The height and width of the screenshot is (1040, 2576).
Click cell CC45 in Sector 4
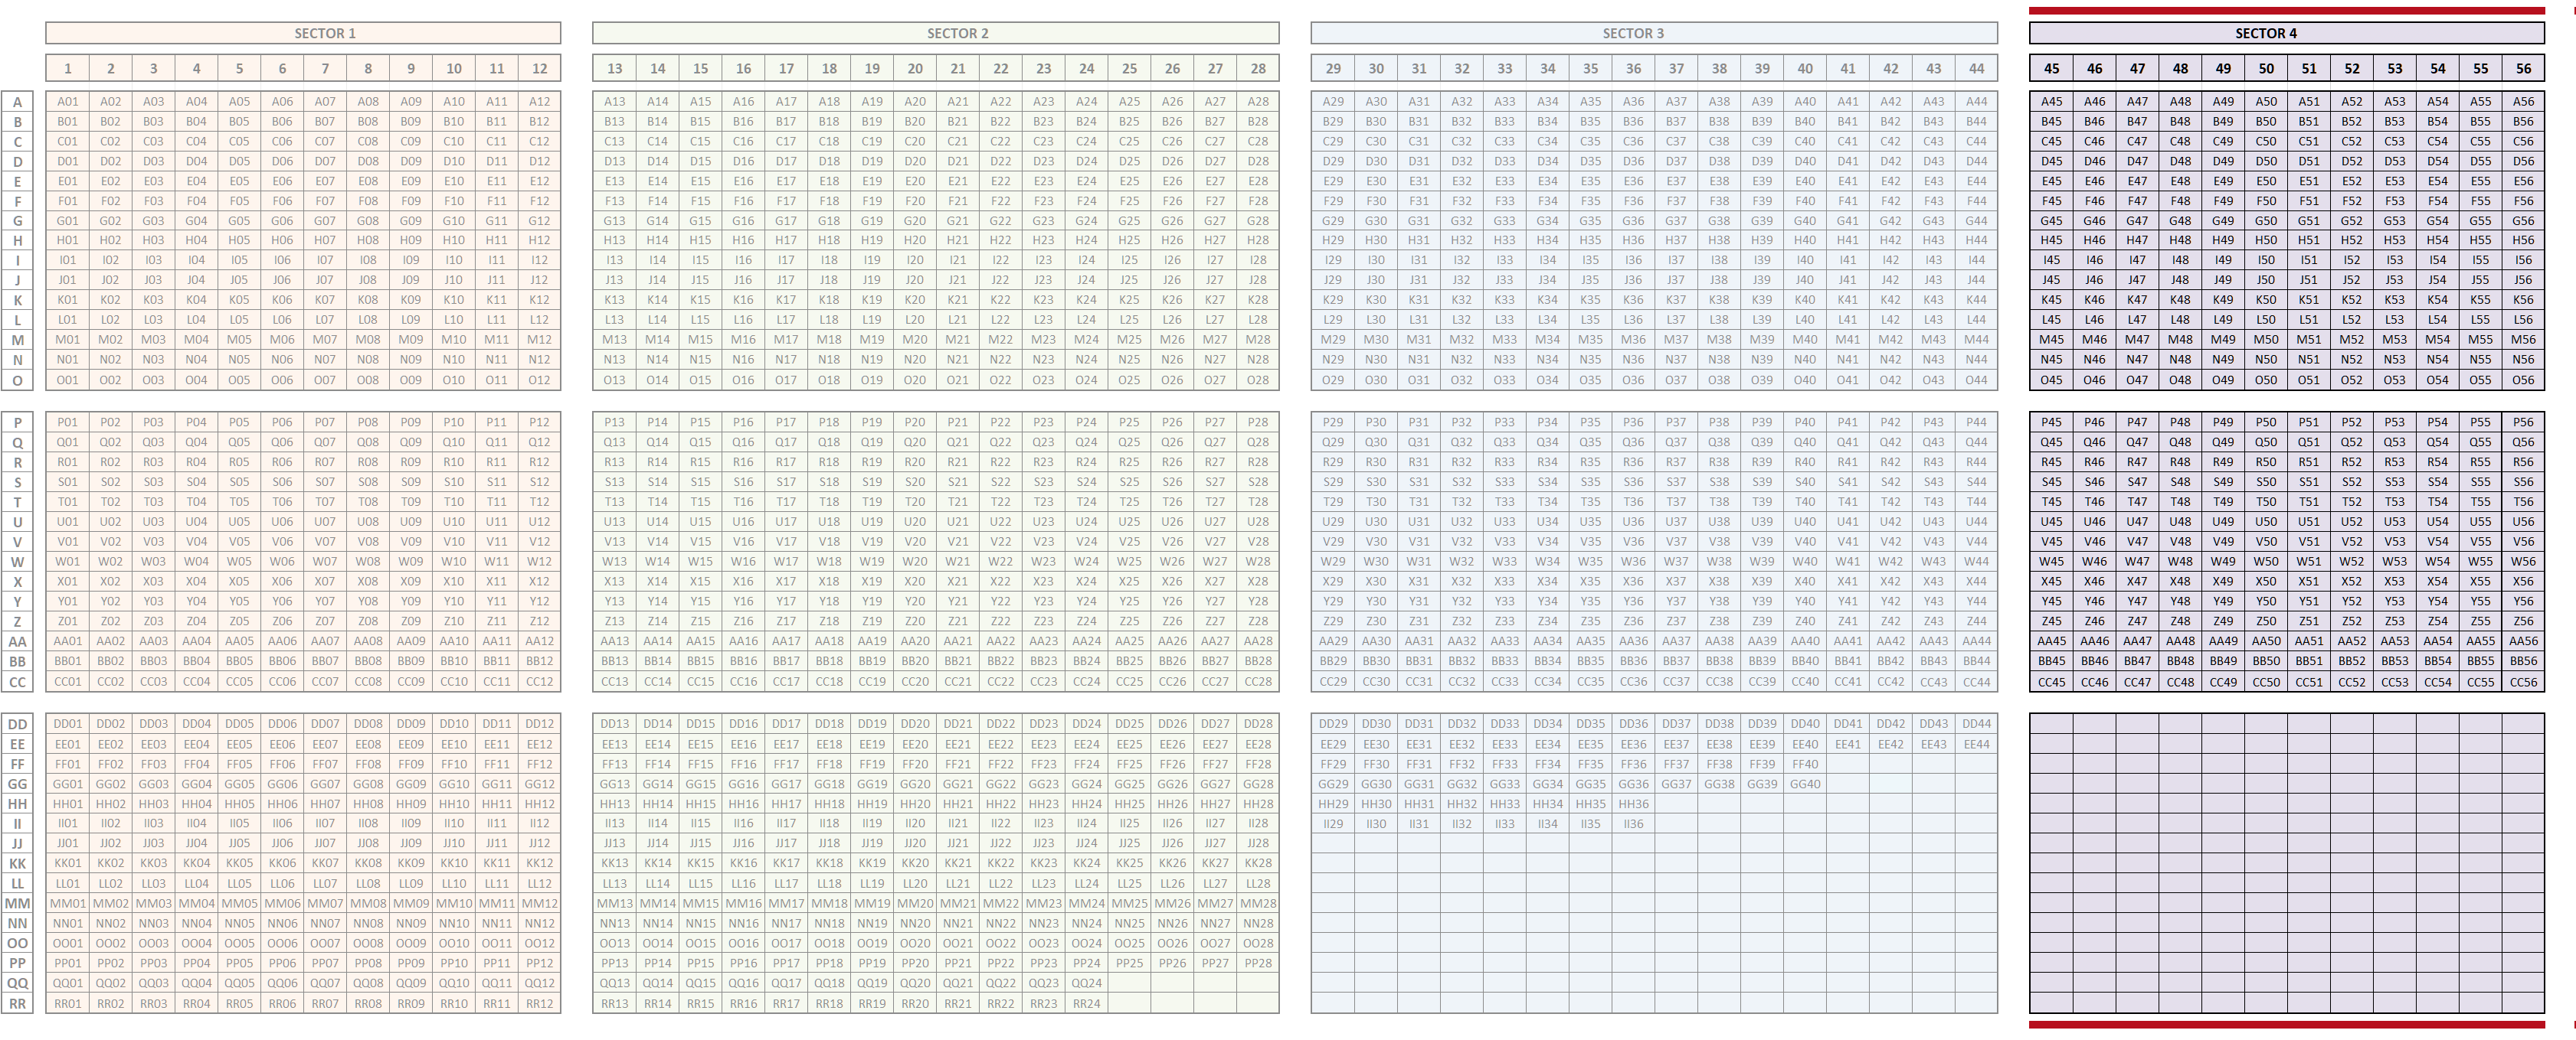click(2051, 681)
